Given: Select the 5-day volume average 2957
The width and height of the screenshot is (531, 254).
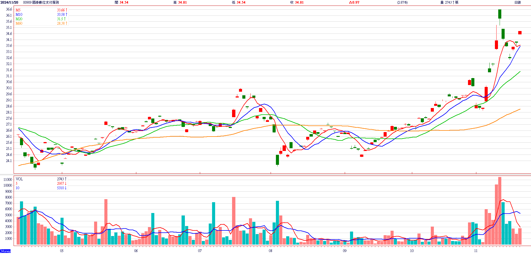Looking at the screenshot, I should click(x=61, y=184).
